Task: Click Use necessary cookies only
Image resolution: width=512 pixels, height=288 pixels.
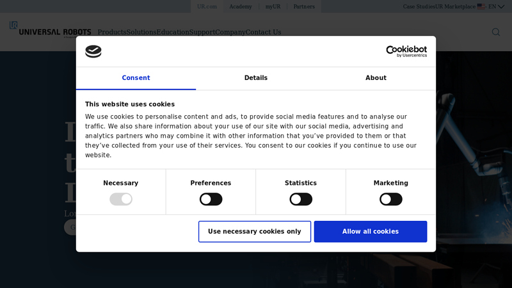Action: coord(255,232)
